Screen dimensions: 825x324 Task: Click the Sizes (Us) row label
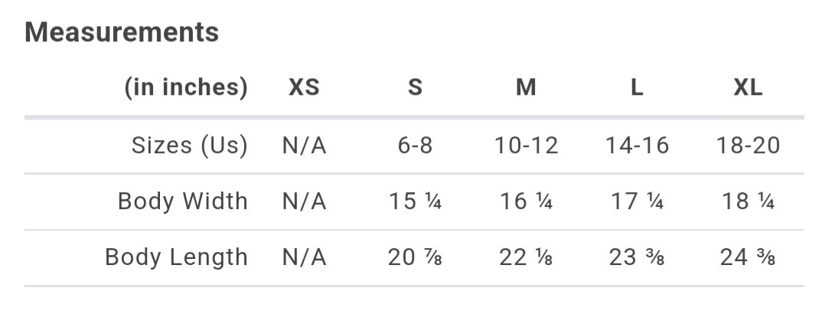coord(190,145)
